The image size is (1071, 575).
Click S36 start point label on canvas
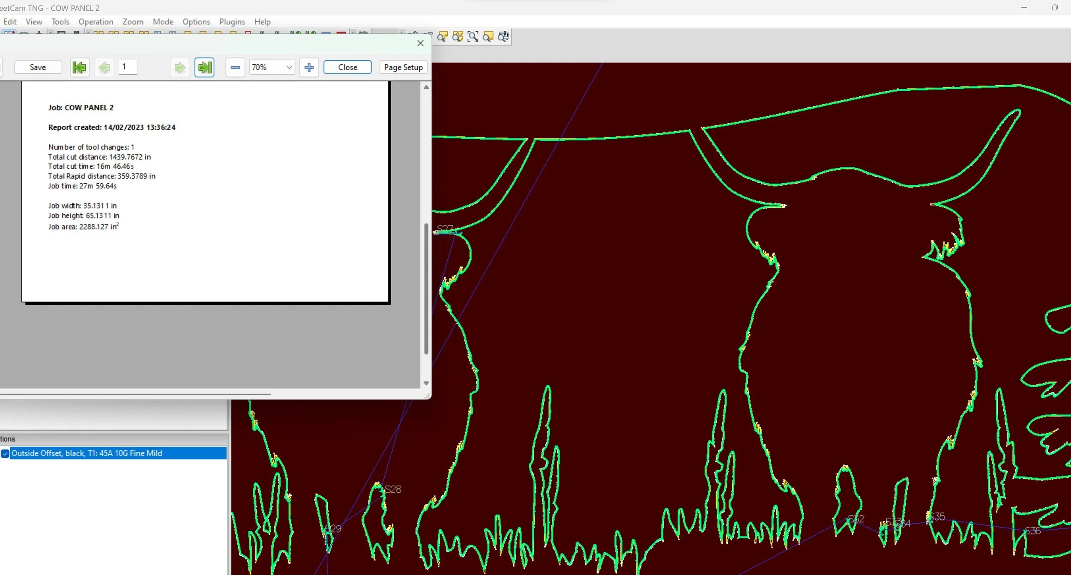1032,531
